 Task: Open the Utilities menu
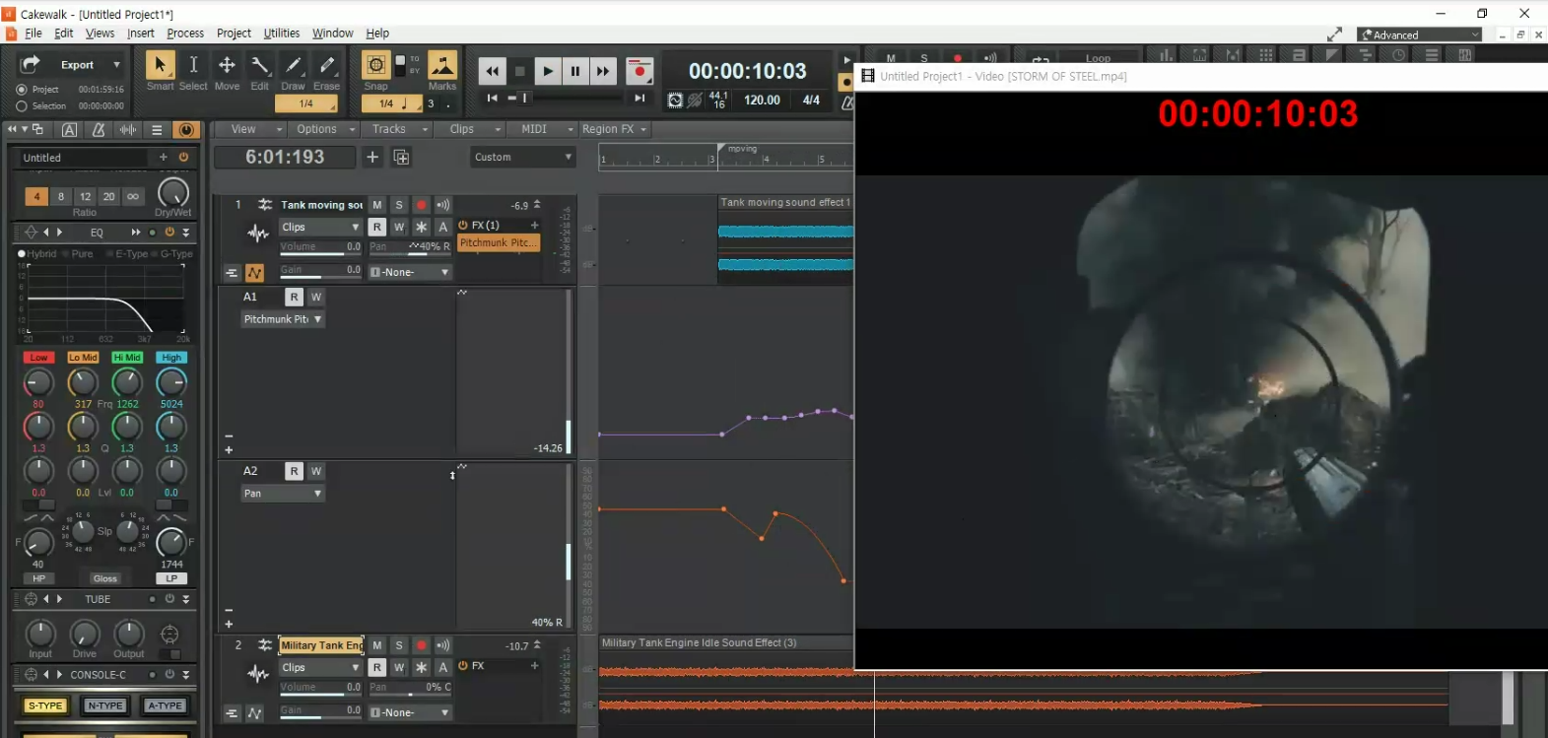tap(282, 33)
